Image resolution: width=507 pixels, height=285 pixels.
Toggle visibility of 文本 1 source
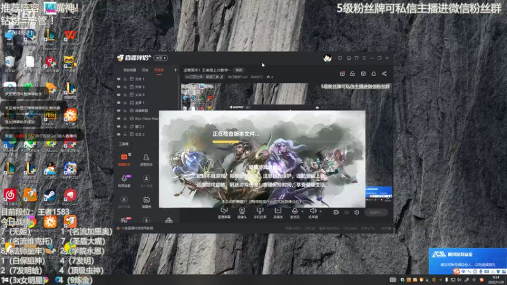tap(119, 79)
